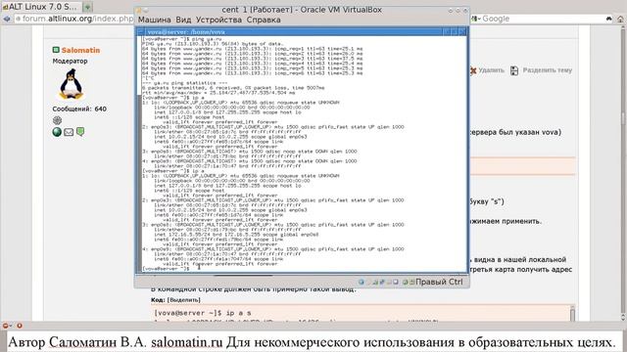This screenshot has width=627, height=352.
Task: Click the vertical scrollbar of the code box
Action: 572,314
